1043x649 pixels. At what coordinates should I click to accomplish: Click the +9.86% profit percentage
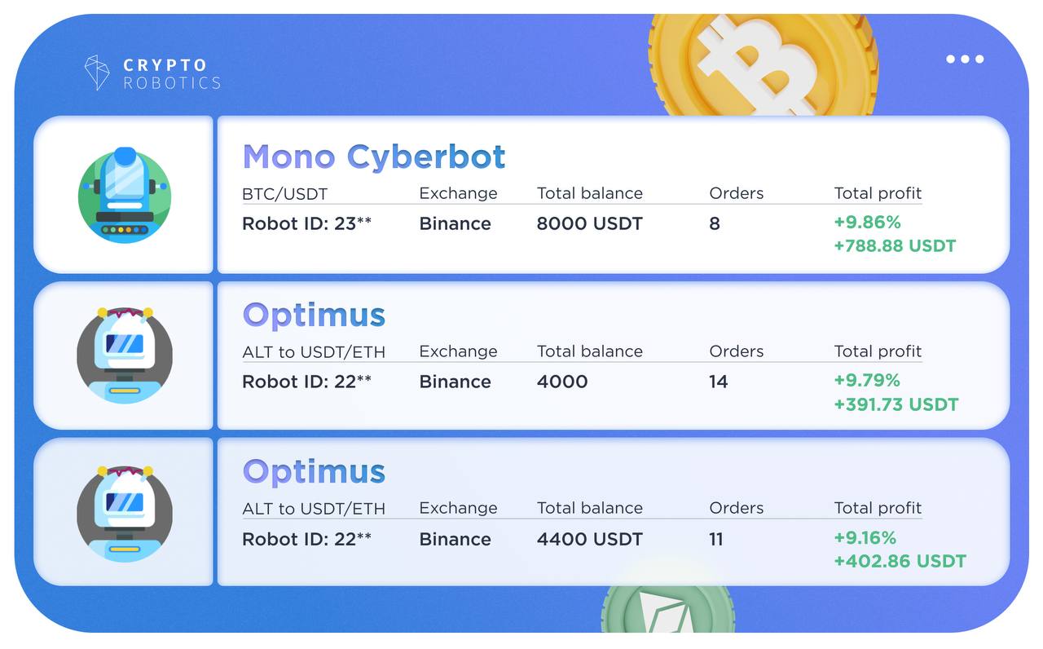[867, 222]
